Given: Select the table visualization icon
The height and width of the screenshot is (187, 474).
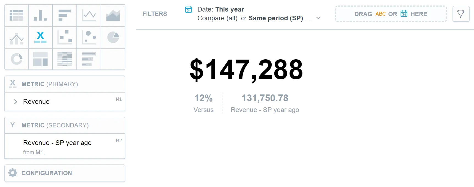Looking at the screenshot, I should [16, 15].
